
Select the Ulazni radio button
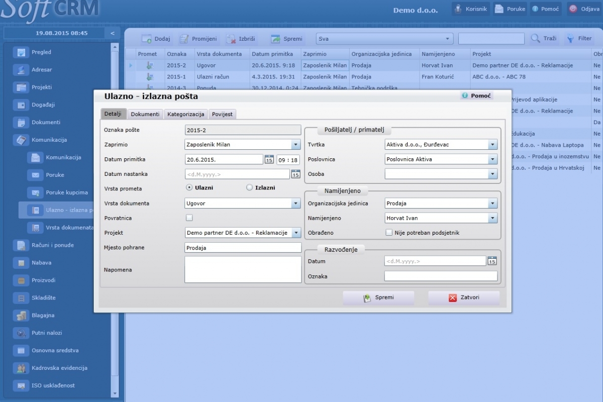point(189,188)
